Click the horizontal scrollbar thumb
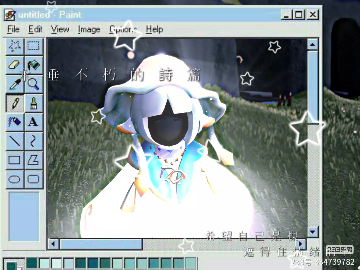 click(x=101, y=244)
